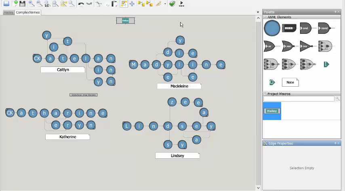This screenshot has width=345, height=191.
Task: Click the play simulate icon
Action: tap(181, 4)
